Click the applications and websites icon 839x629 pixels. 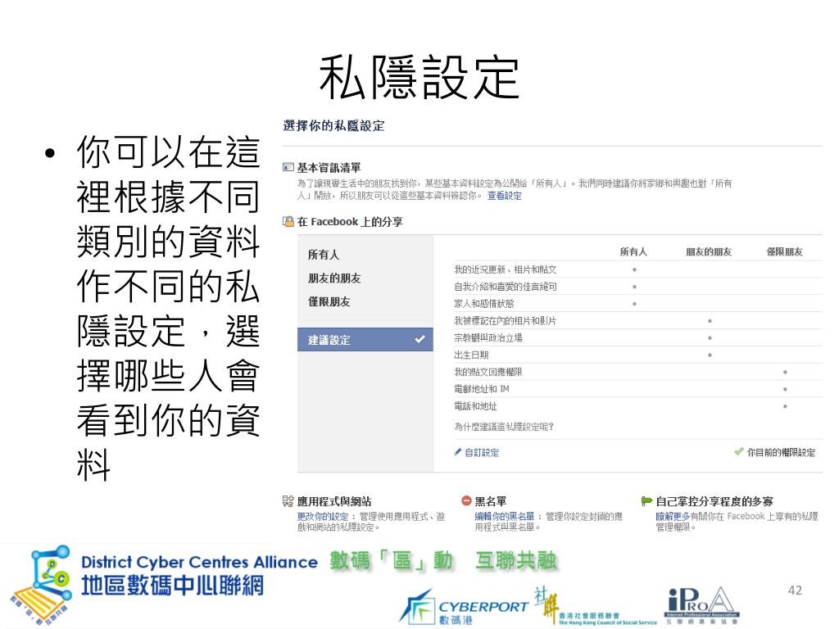tap(288, 501)
